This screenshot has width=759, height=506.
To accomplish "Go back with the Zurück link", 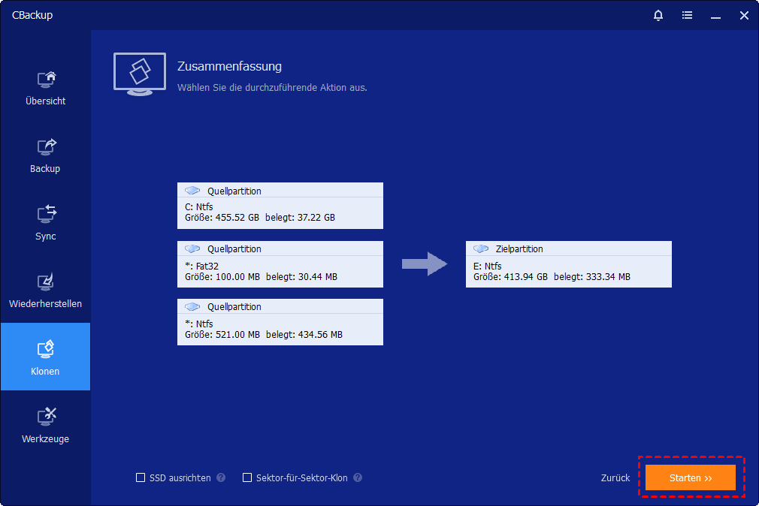I will tap(615, 477).
